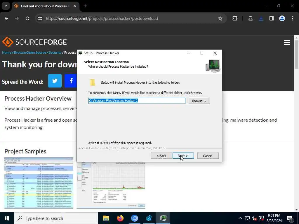Image resolution: width=299 pixels, height=224 pixels.
Task: Follow the Browse Open Source breadcrumb
Action: point(30,52)
